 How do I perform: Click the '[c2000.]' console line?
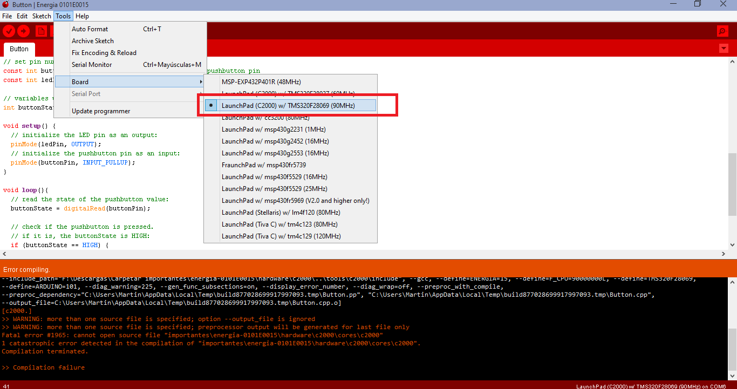tap(17, 311)
